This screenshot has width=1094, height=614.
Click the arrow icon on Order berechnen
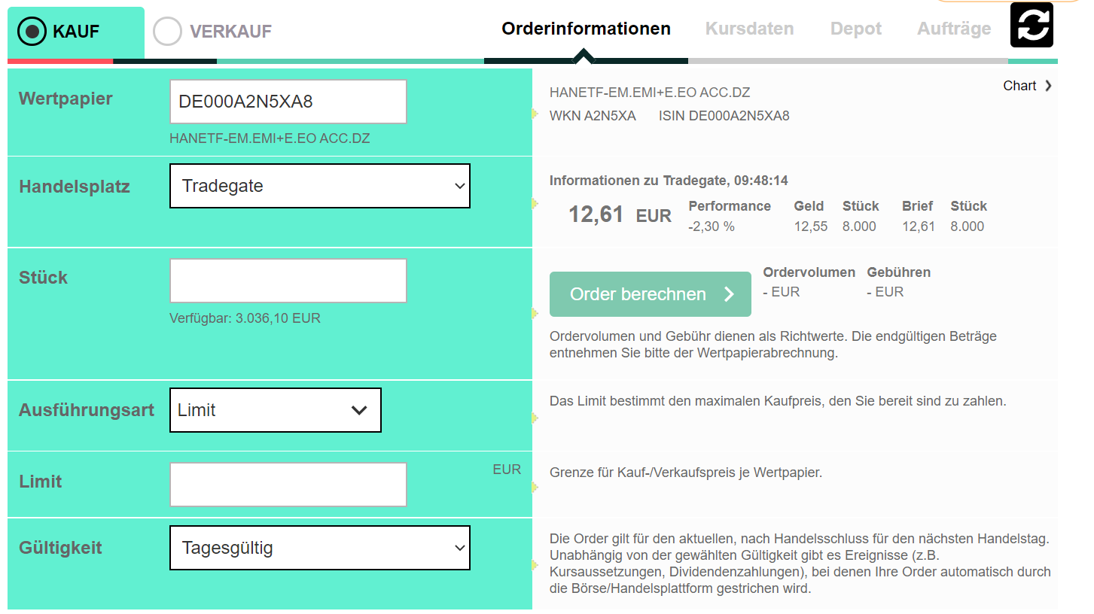point(729,294)
